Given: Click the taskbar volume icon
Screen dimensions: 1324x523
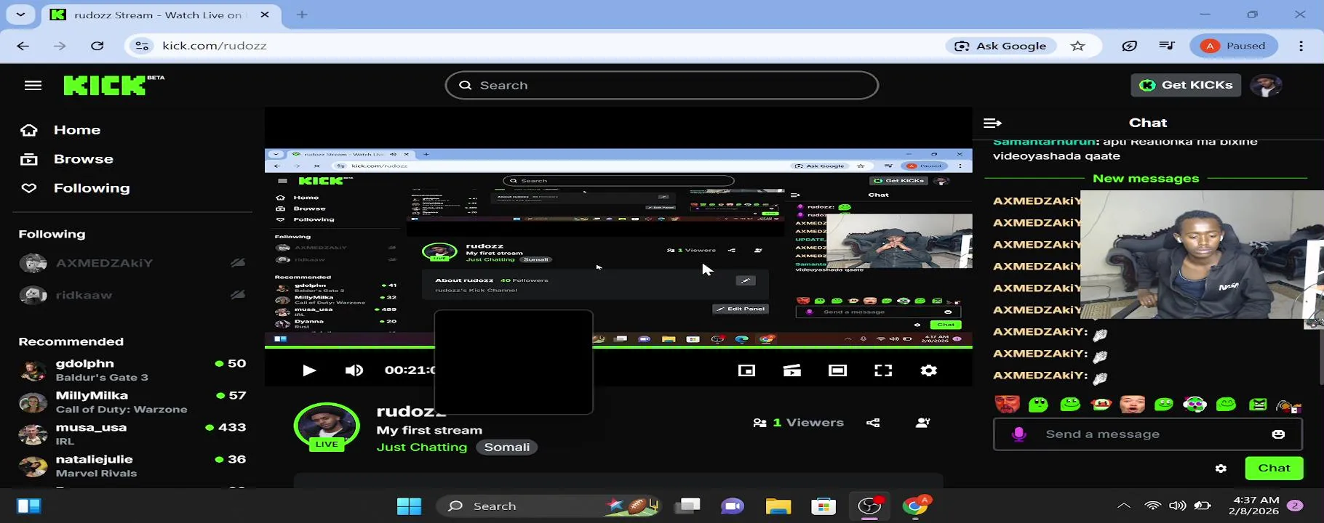Looking at the screenshot, I should point(1177,506).
